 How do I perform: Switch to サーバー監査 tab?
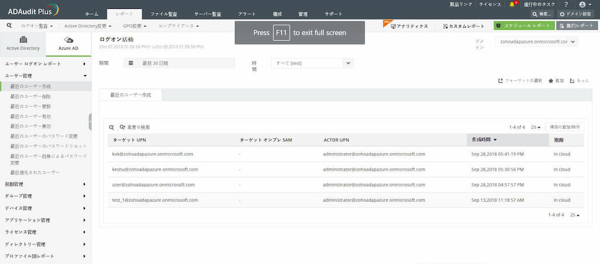click(x=208, y=14)
